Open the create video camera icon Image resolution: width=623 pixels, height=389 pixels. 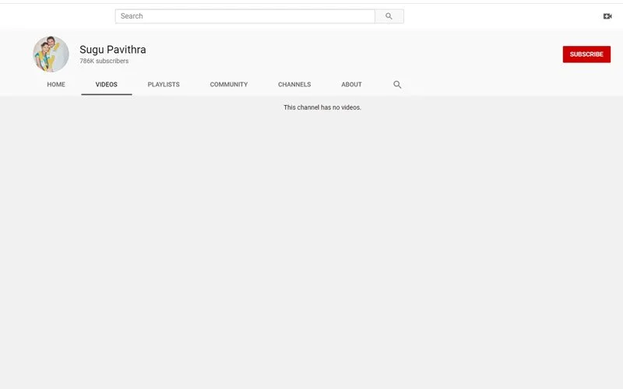click(607, 16)
